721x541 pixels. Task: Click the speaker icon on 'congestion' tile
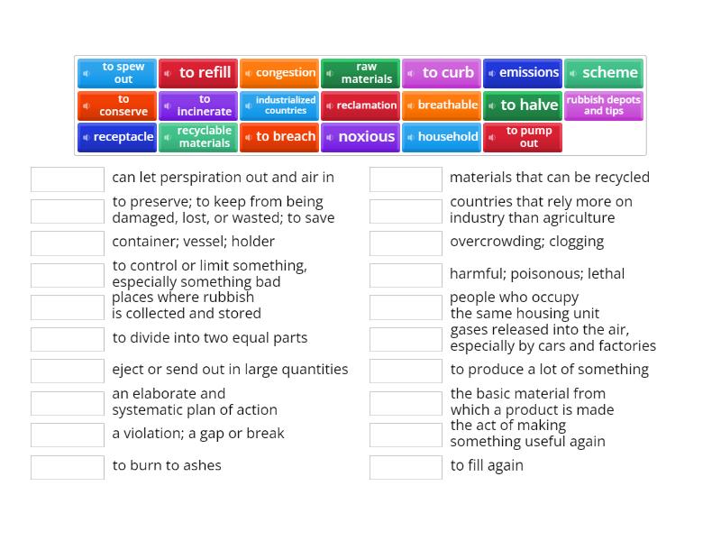pos(249,73)
